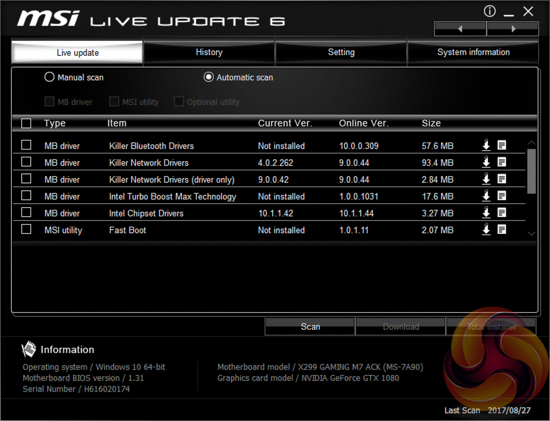Click the Motherboard model X299 GAMING M7 ACK text
550x421 pixels.
320,367
